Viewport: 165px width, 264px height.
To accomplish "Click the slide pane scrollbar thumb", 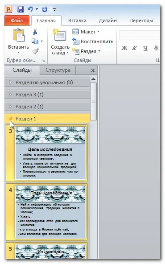I will point(94,101).
